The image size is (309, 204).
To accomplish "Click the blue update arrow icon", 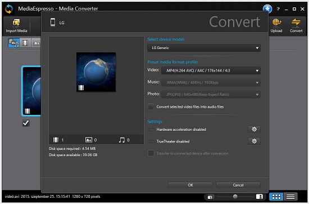I will tap(267, 8).
